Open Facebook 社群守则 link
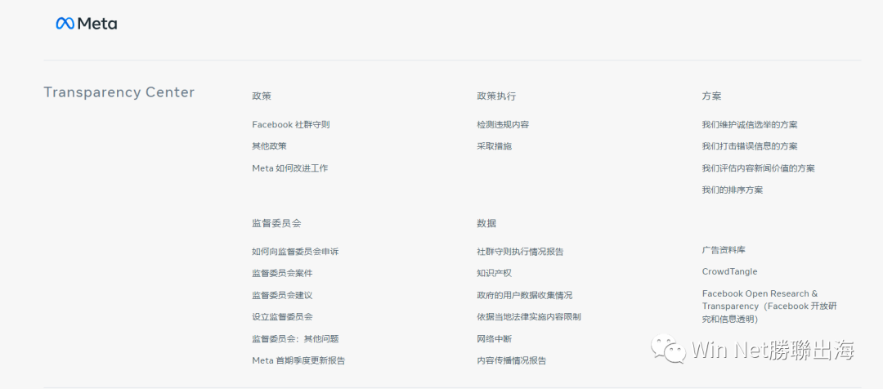Screen dimensions: 883x389 click(290, 125)
